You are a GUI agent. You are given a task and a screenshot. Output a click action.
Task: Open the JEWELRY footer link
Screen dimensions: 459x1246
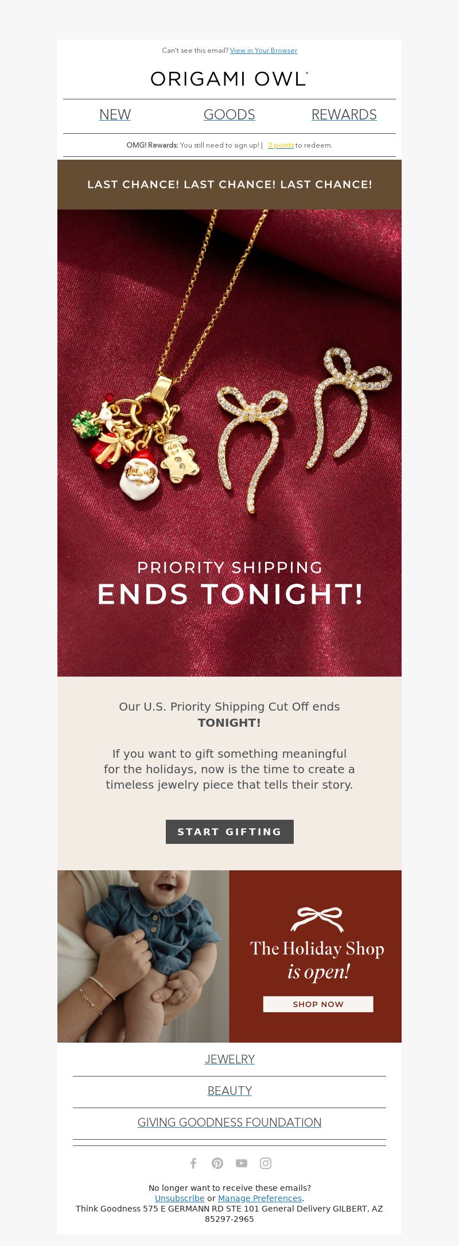pyautogui.click(x=229, y=1059)
